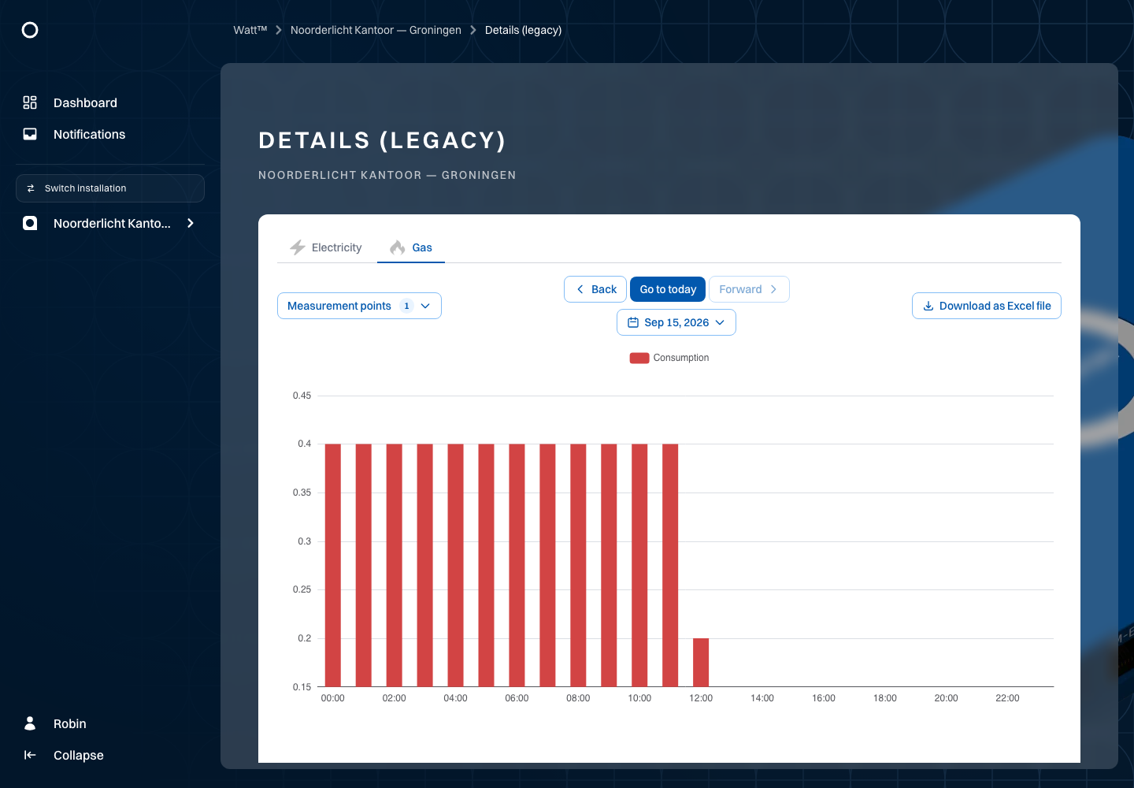Click the left chevron in the Back button
Screen dimensions: 1134x788
pyautogui.click(x=580, y=289)
